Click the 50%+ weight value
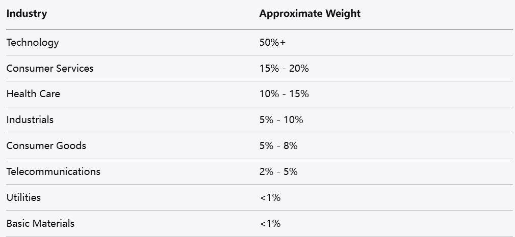The image size is (515, 237). point(272,43)
